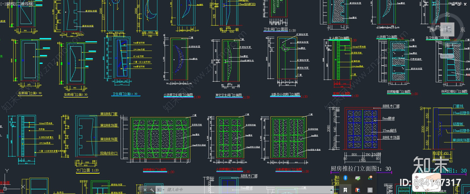
Task: Select the 阳角线收口 annotation text
Action: click(109, 154)
